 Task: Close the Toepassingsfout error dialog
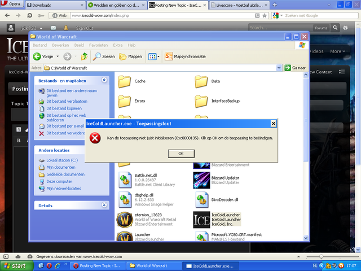[273, 124]
